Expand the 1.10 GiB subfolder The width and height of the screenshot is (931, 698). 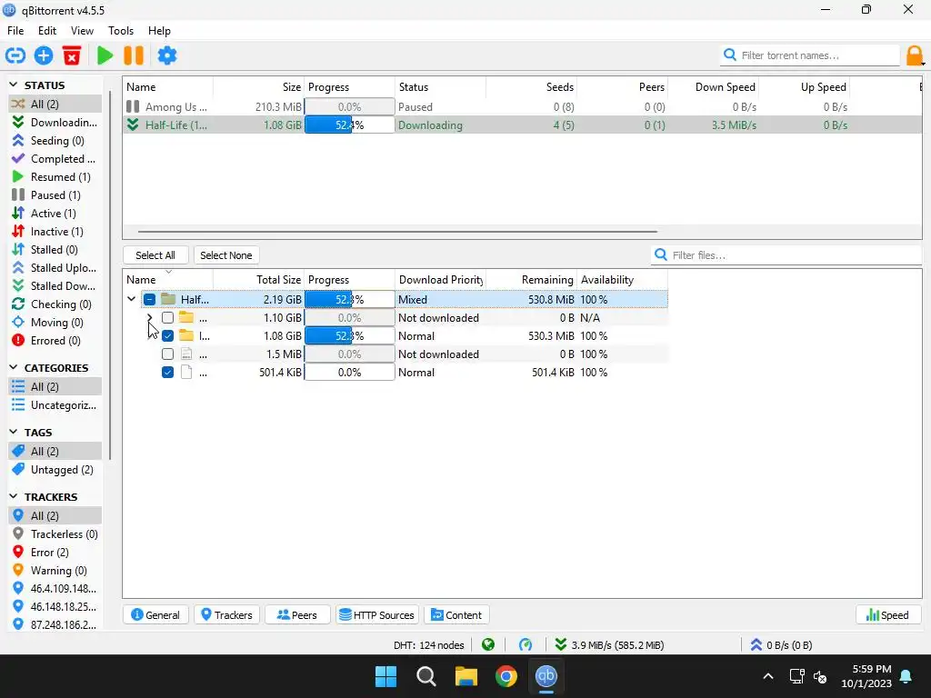[x=150, y=318]
